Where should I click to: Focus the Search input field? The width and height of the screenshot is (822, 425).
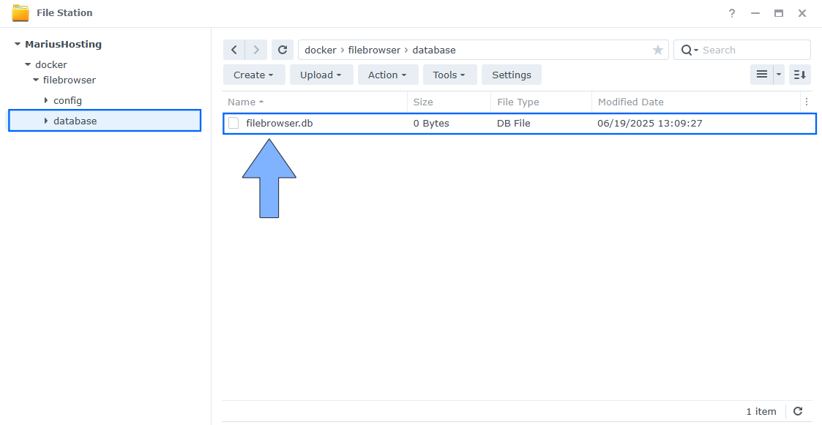754,50
